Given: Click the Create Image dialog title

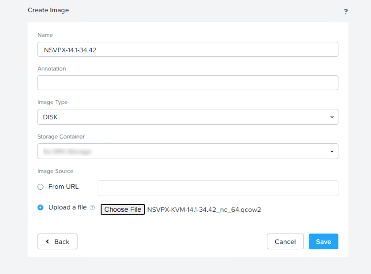Looking at the screenshot, I should [48, 10].
